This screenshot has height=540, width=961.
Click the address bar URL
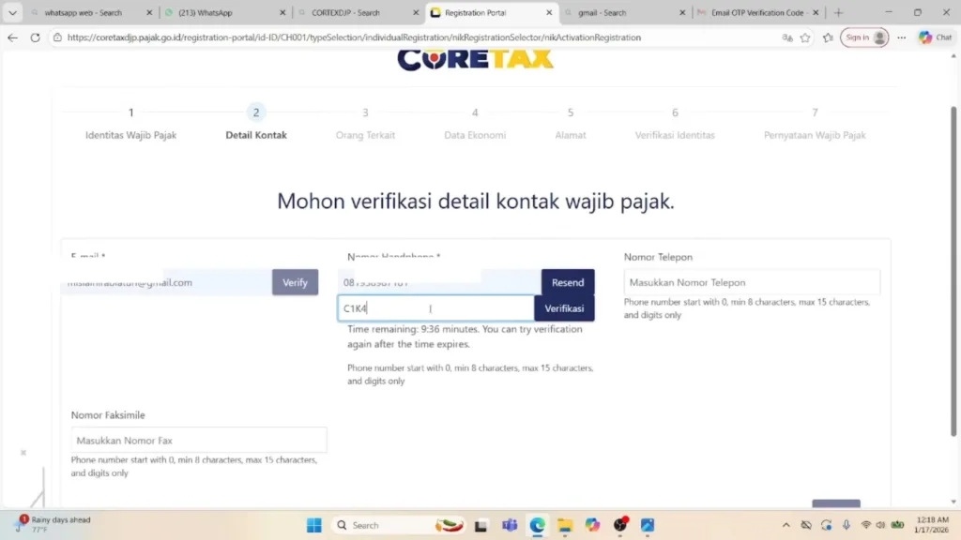354,37
